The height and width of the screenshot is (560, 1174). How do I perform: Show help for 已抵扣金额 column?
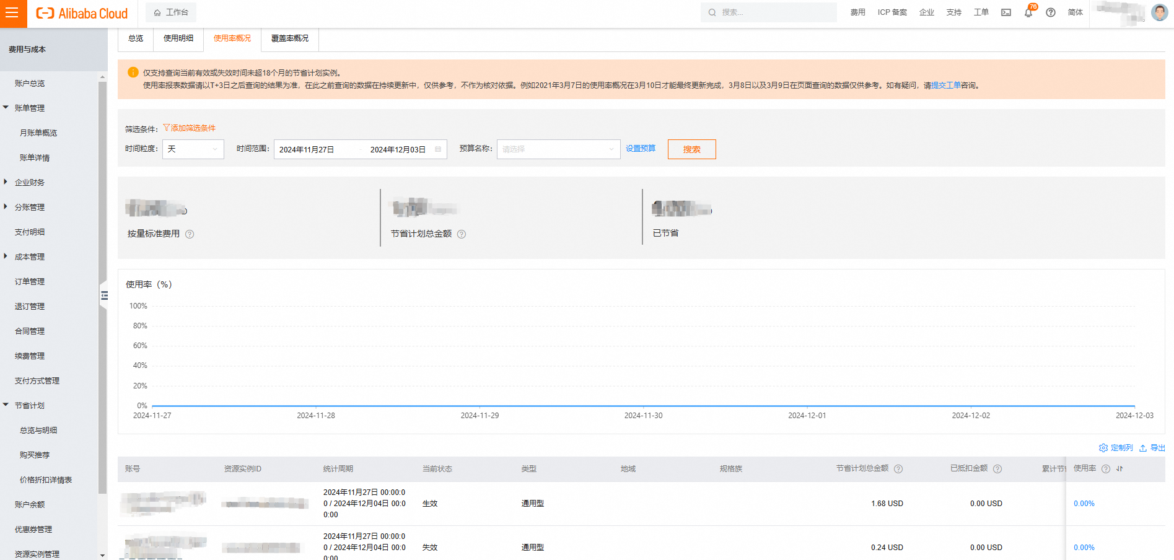pyautogui.click(x=997, y=469)
